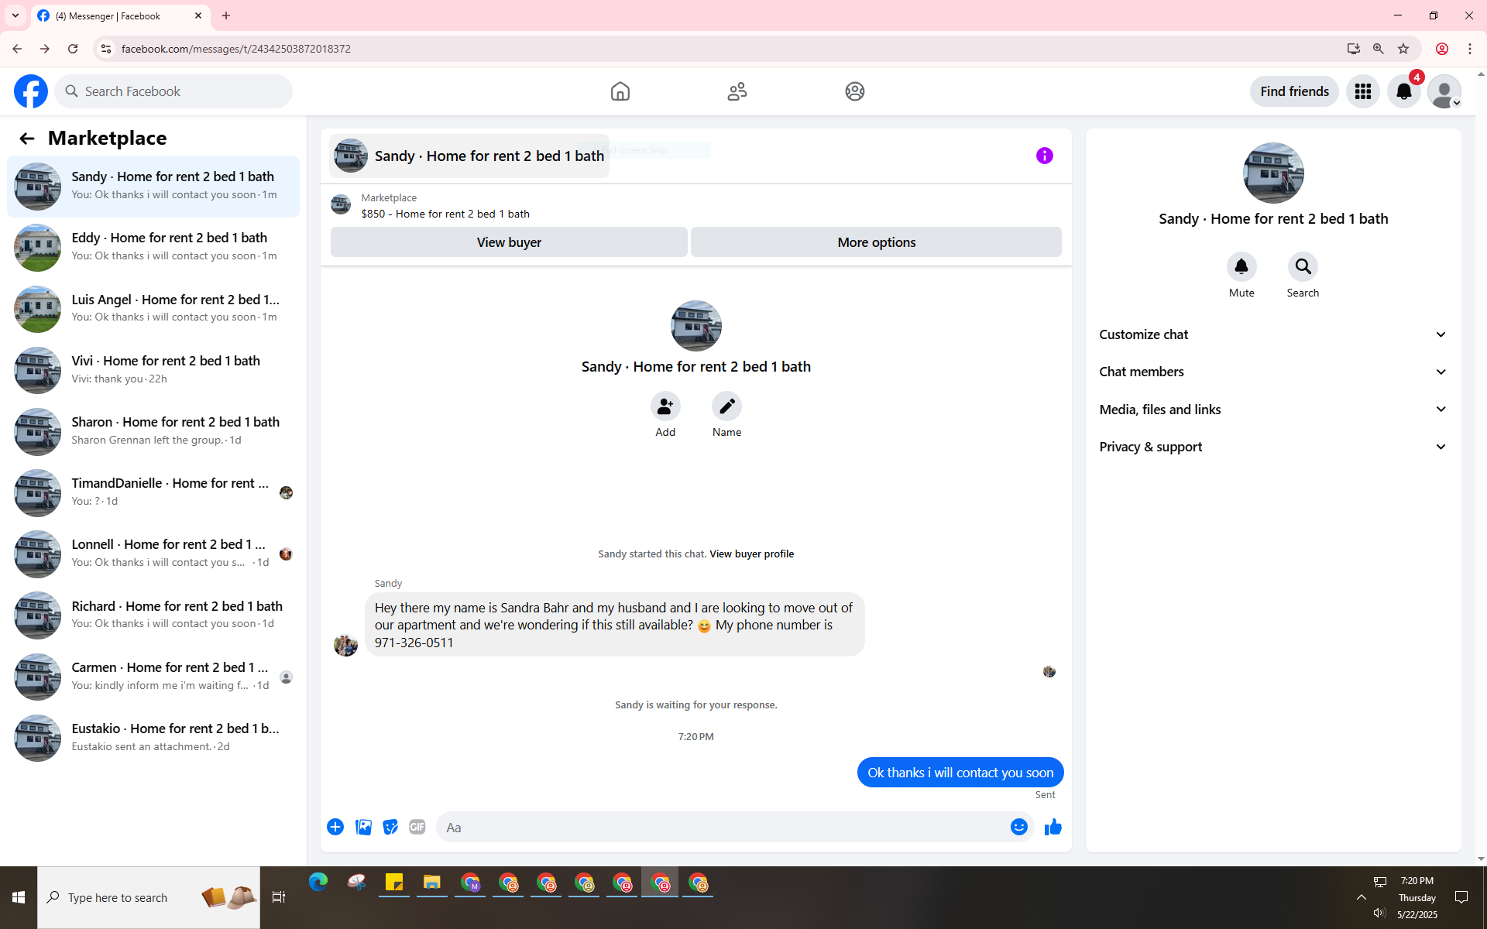Expand Customize chat section
Screen dimensions: 1487x929
[1273, 334]
